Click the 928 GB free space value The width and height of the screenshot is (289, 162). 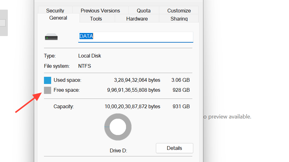click(x=181, y=90)
